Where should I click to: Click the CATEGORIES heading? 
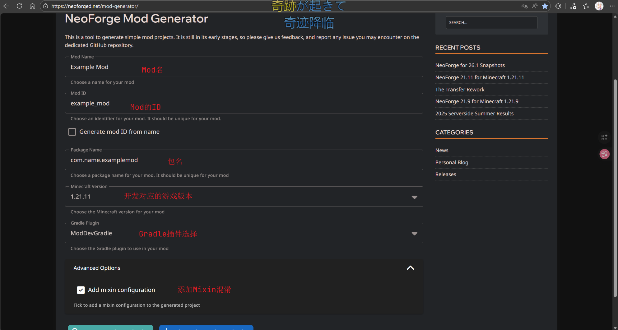click(454, 132)
